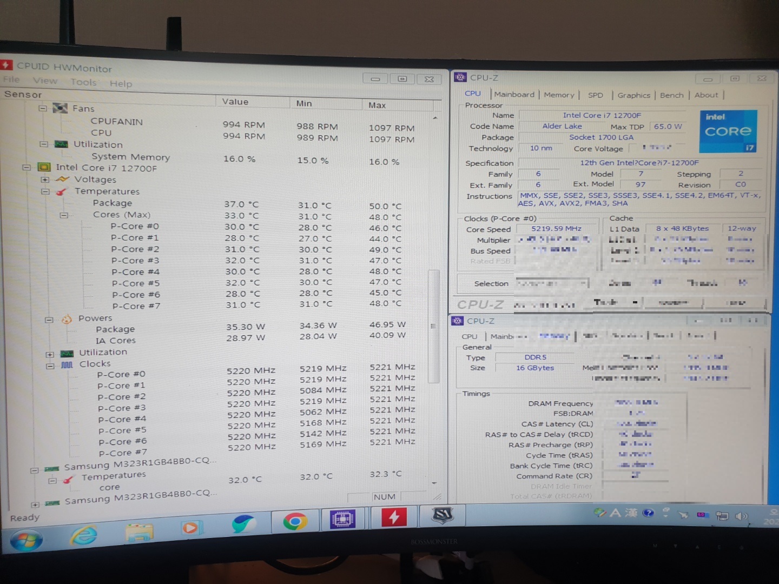Viewport: 779px width, 584px height.
Task: Click the Powers flame icon in tree
Action: pyautogui.click(x=67, y=318)
